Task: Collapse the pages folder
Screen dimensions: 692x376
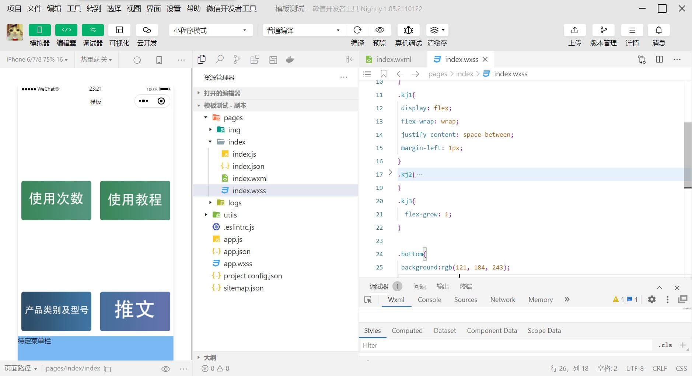Action: pyautogui.click(x=206, y=118)
